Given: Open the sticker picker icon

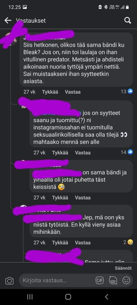Looking at the screenshot, I should [113, 280].
